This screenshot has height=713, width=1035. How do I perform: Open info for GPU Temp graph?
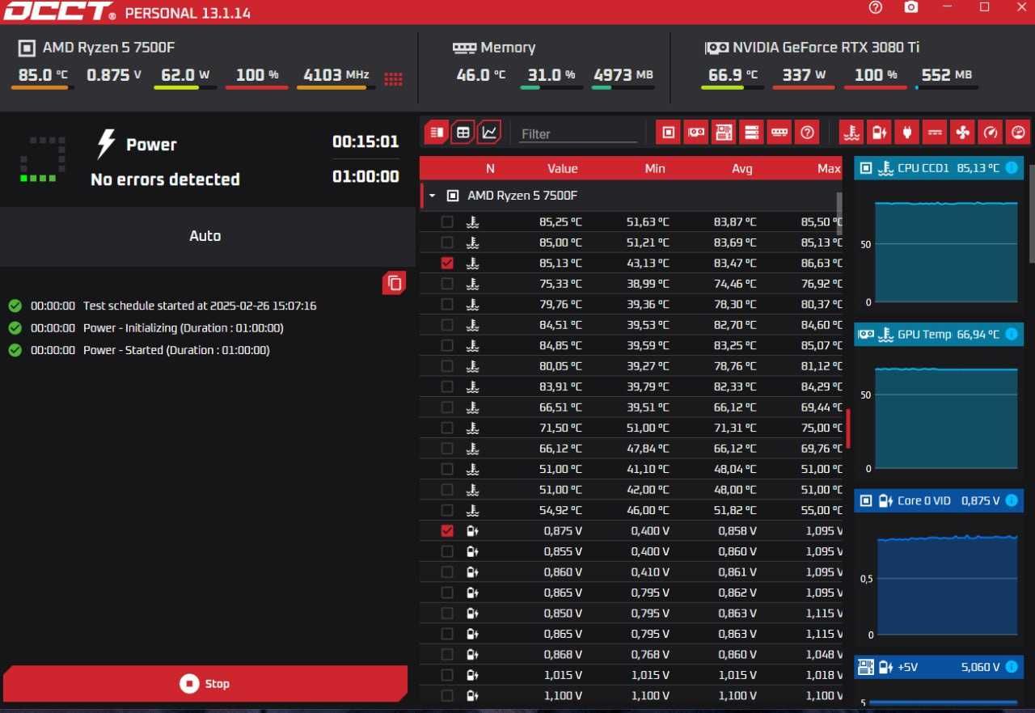click(x=1012, y=335)
